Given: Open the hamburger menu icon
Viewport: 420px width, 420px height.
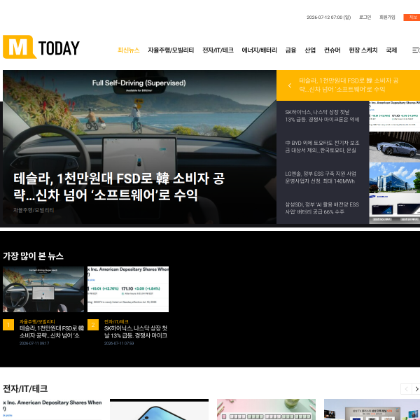Looking at the screenshot, I should pos(416,50).
